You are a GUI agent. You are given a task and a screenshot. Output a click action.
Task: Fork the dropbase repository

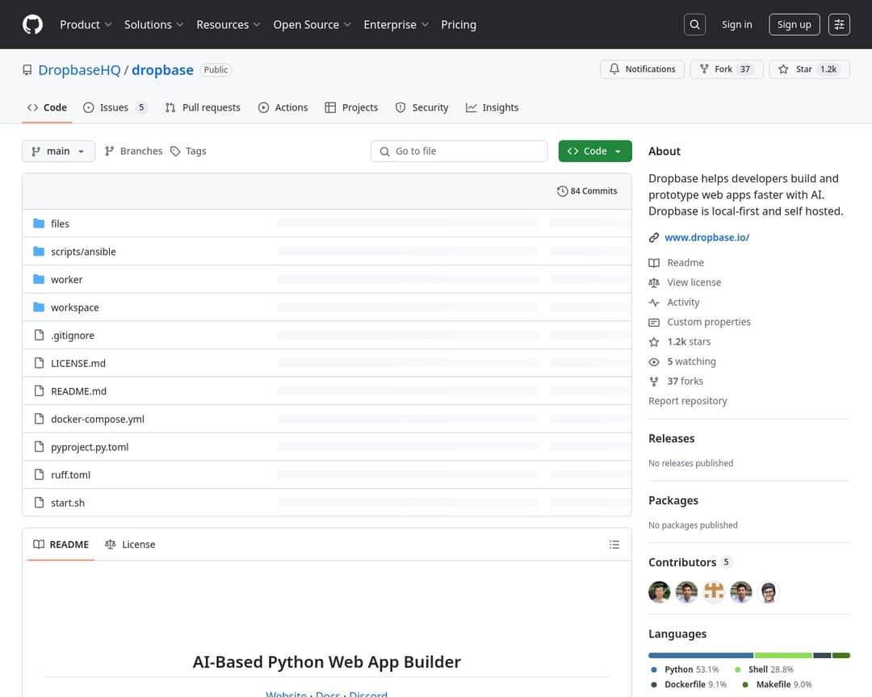pos(727,69)
